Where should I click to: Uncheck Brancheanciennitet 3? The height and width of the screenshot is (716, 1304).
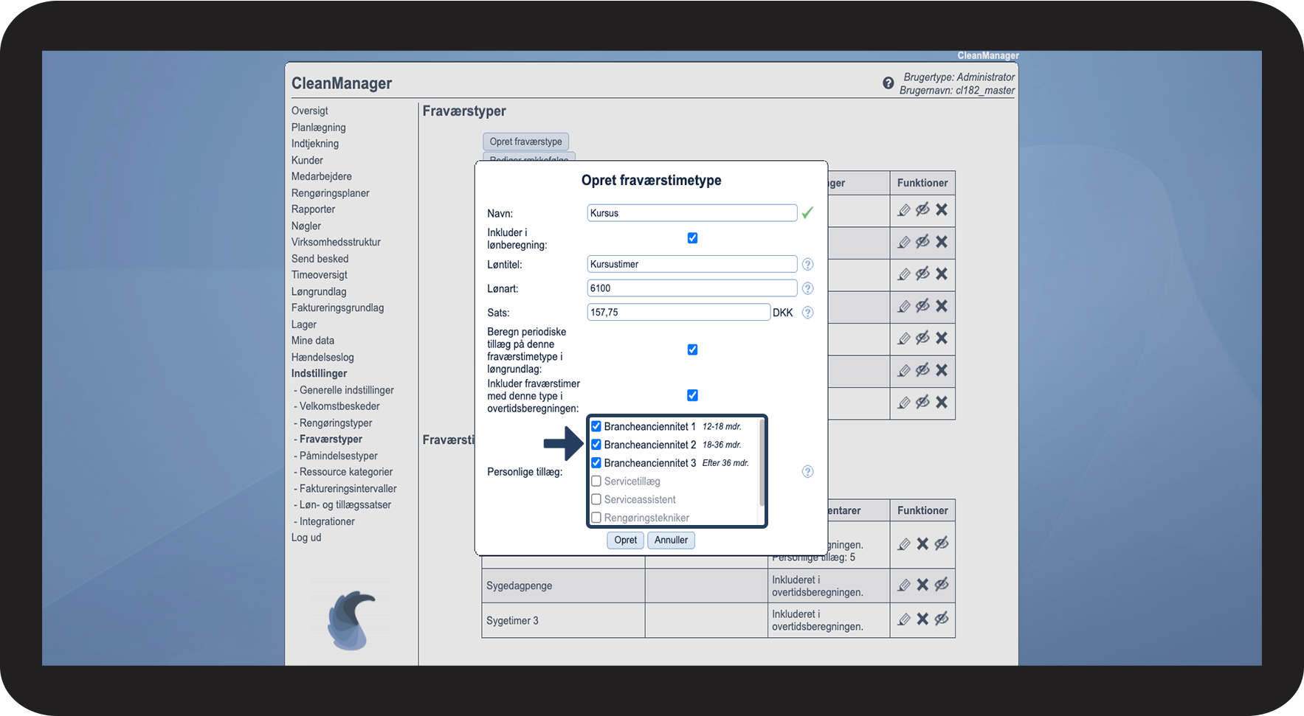coord(596,463)
